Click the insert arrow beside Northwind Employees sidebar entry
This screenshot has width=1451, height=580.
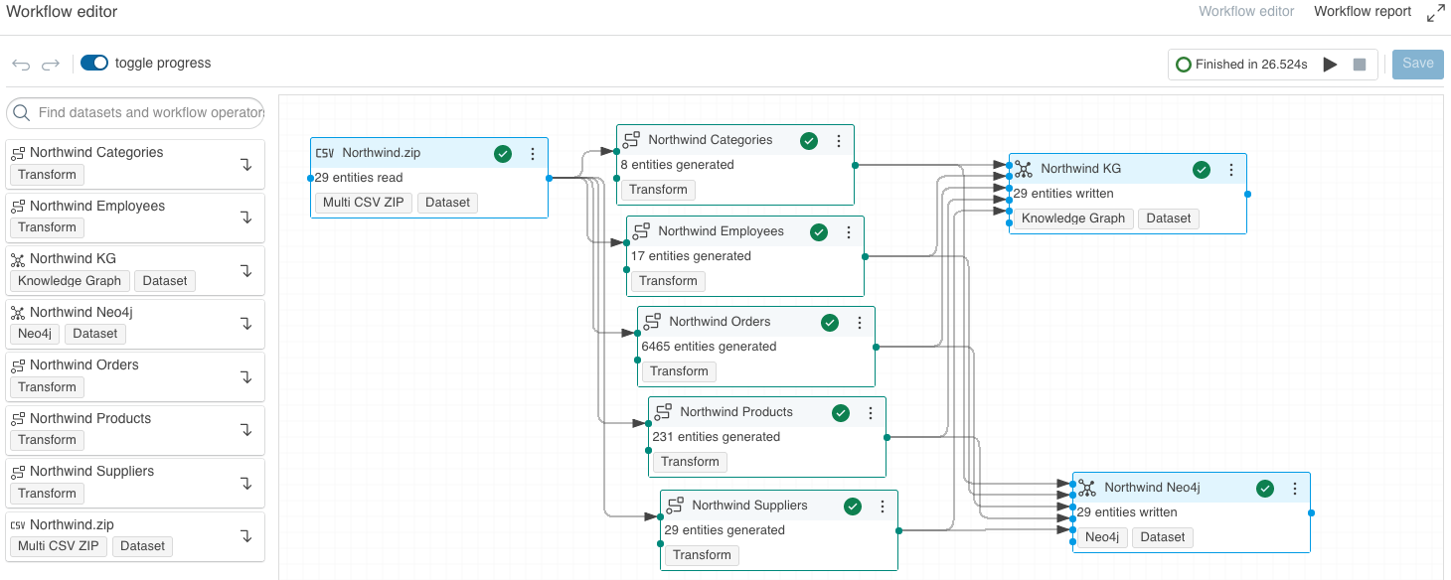pyautogui.click(x=245, y=217)
